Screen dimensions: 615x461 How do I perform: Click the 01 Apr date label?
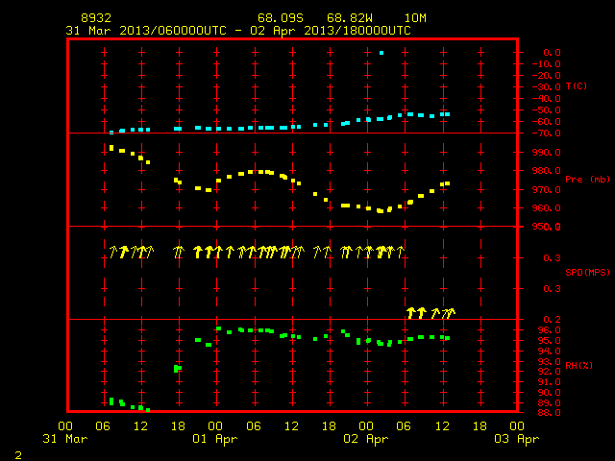215,439
